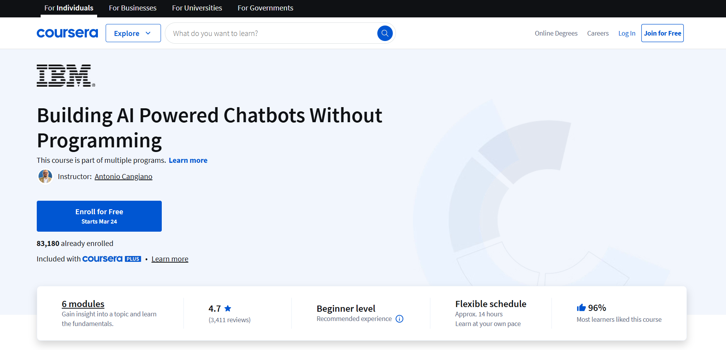Open Online Degrees link
The height and width of the screenshot is (350, 726).
tap(556, 33)
